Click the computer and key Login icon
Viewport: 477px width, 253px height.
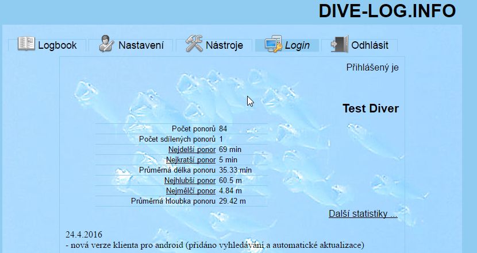pyautogui.click(x=273, y=44)
